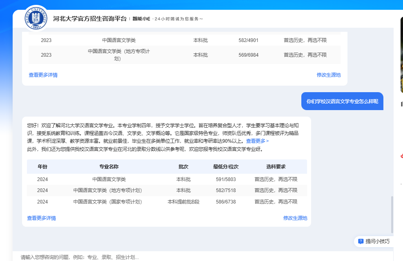Viewport: 403px width, 261px height.
Task: Click 修改生源地 under the 2023 table
Action: coord(328,75)
